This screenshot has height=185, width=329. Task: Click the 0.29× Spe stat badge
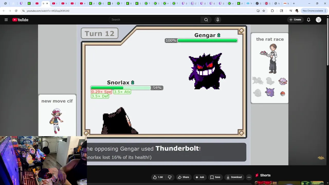[x=102, y=92]
